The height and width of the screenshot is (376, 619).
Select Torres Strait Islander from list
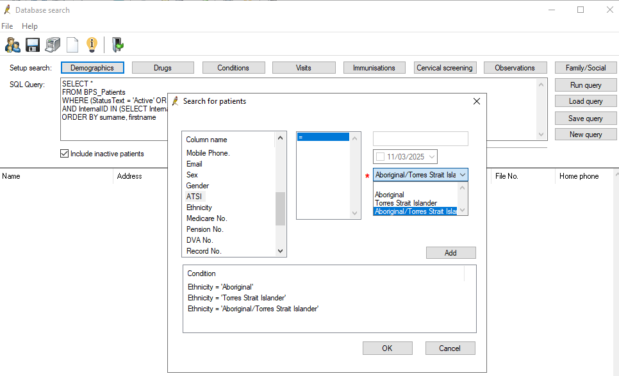pyautogui.click(x=406, y=203)
